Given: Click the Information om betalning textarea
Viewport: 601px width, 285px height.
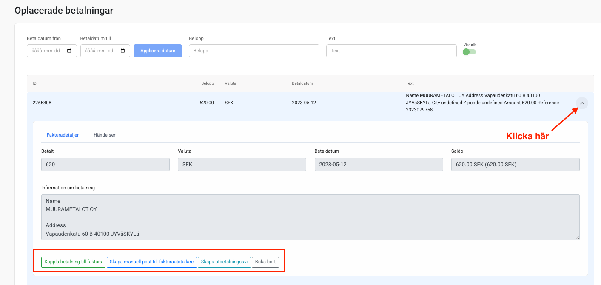Looking at the screenshot, I should [x=310, y=217].
